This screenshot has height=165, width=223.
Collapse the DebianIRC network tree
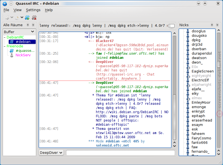click(5, 37)
